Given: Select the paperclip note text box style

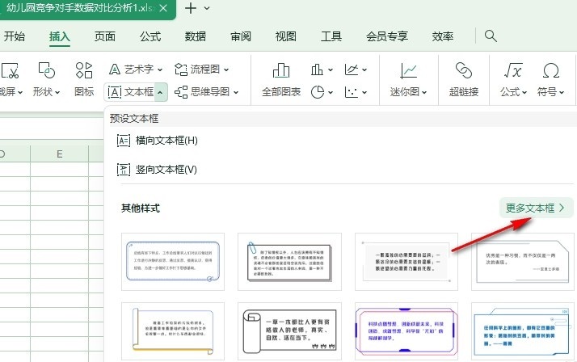Looking at the screenshot, I should click(x=289, y=262).
